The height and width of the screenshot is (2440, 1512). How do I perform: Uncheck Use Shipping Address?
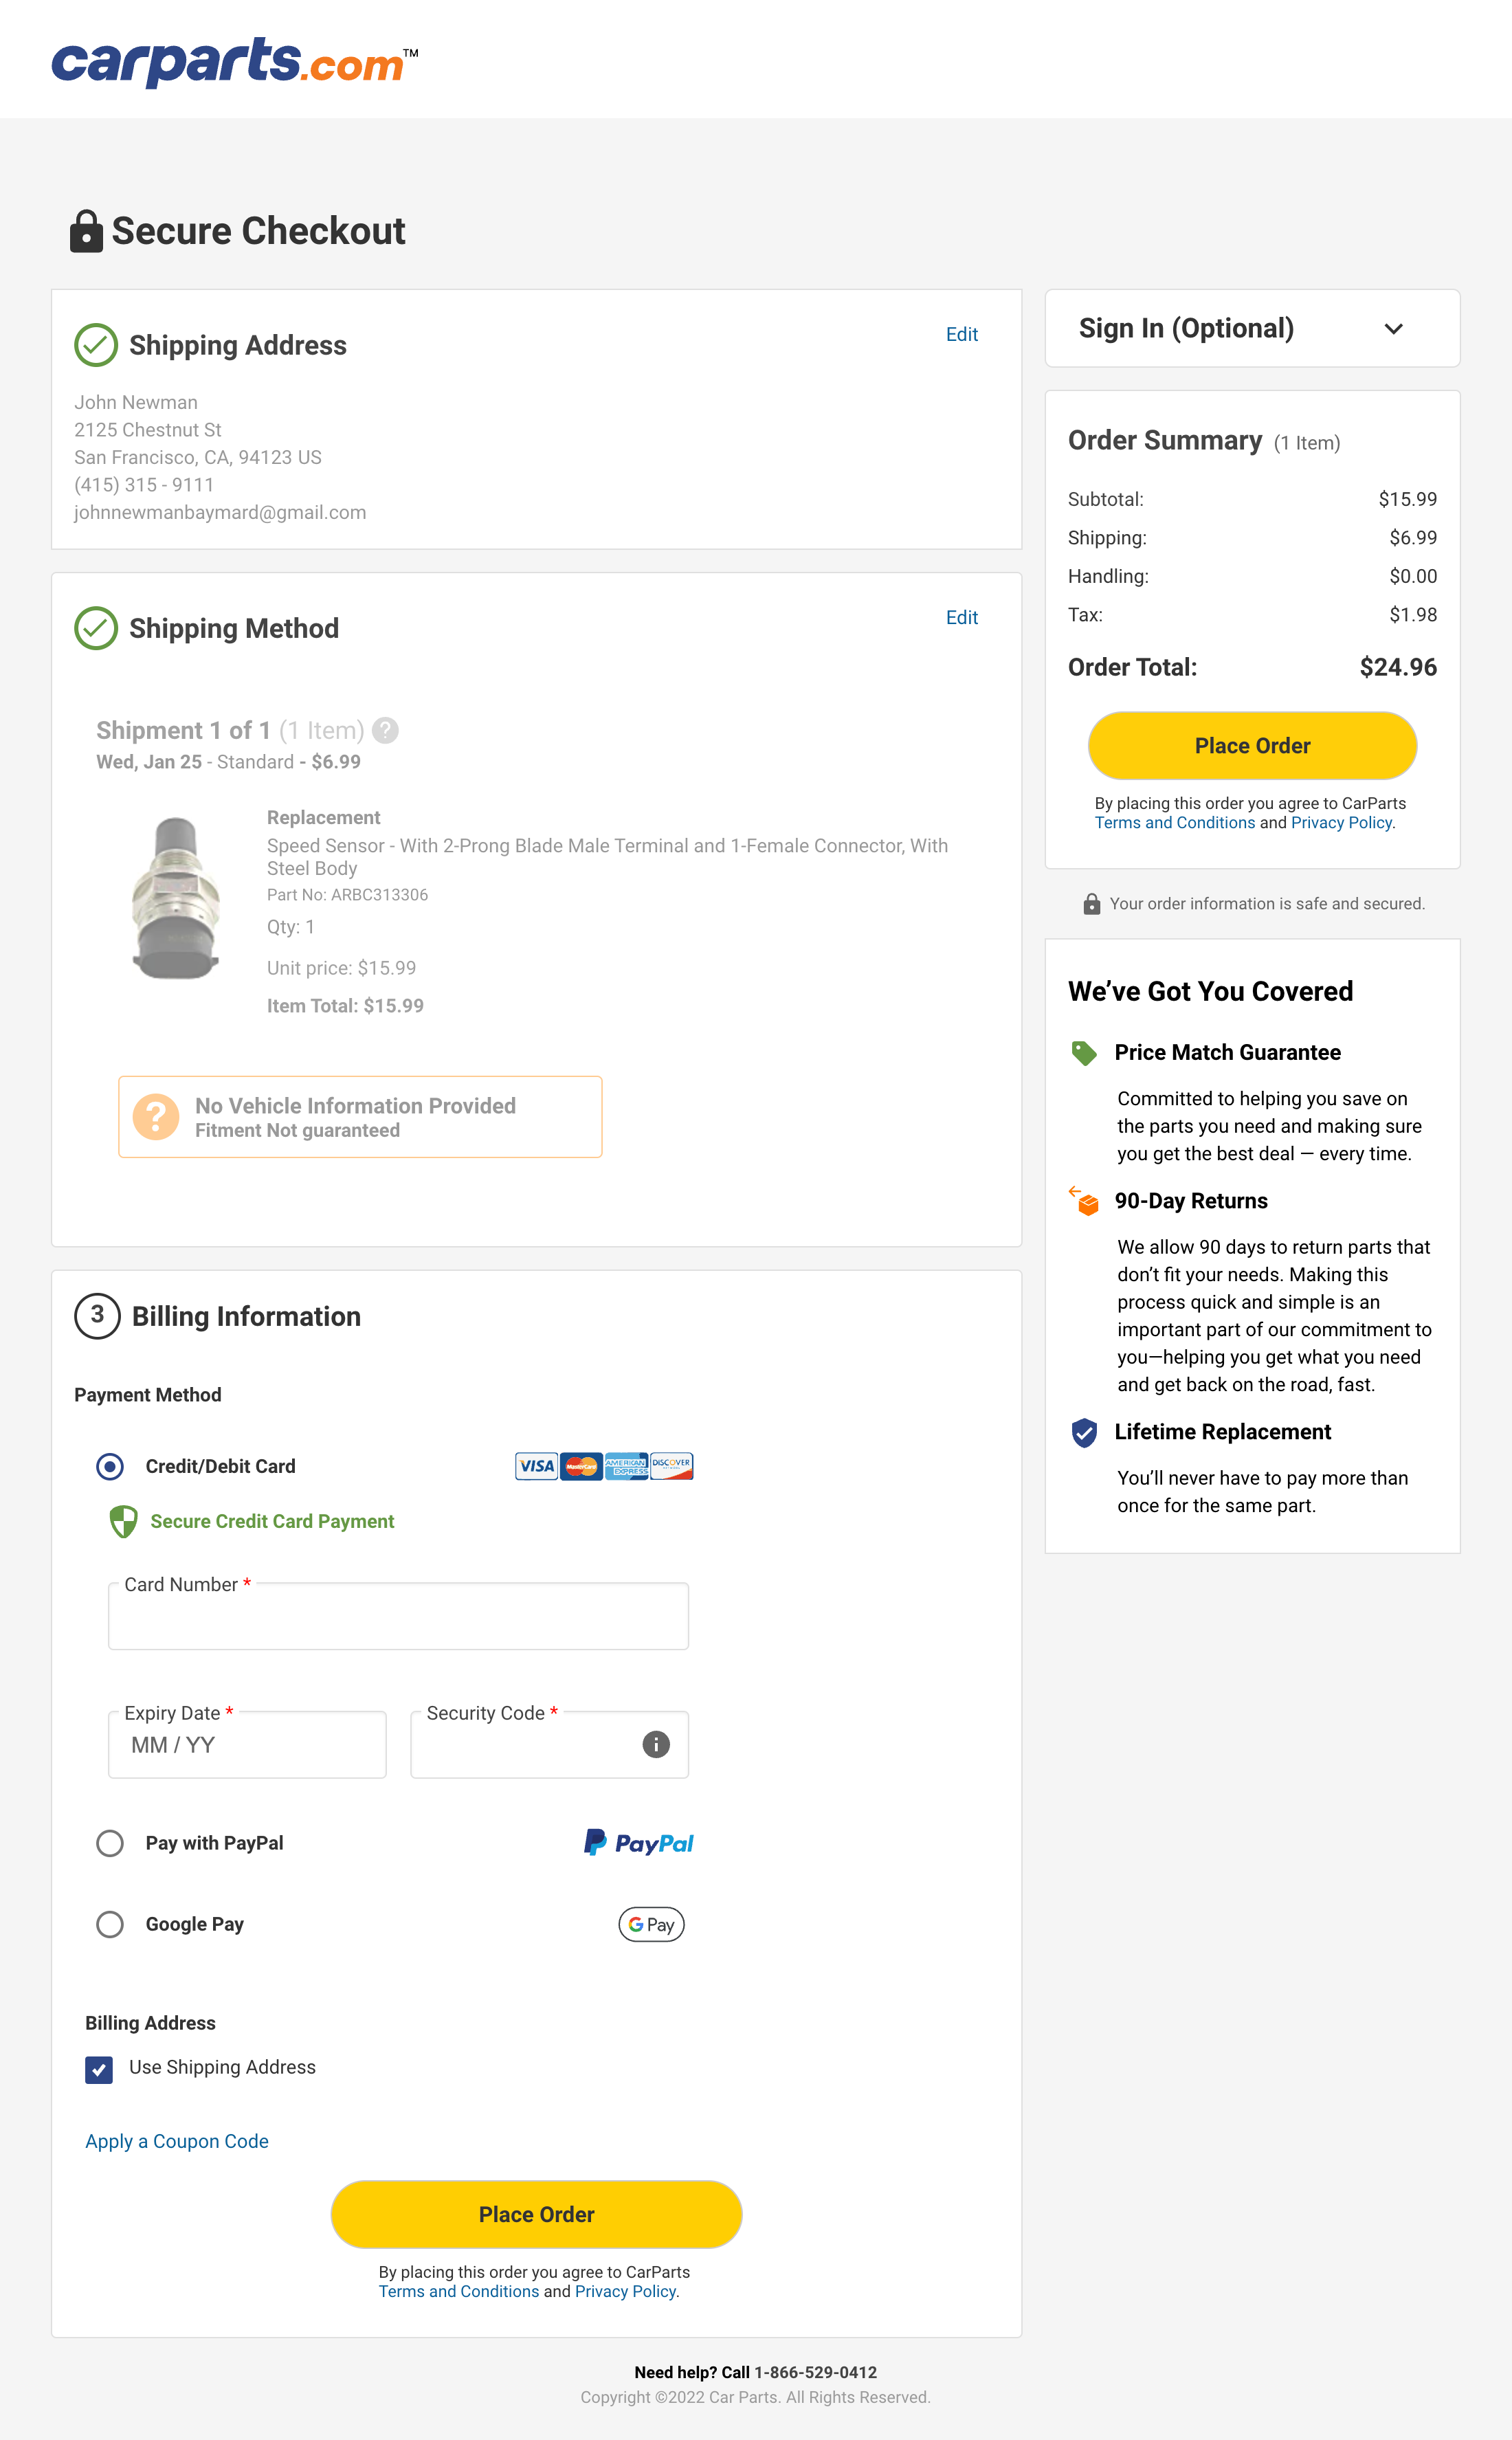(98, 2069)
